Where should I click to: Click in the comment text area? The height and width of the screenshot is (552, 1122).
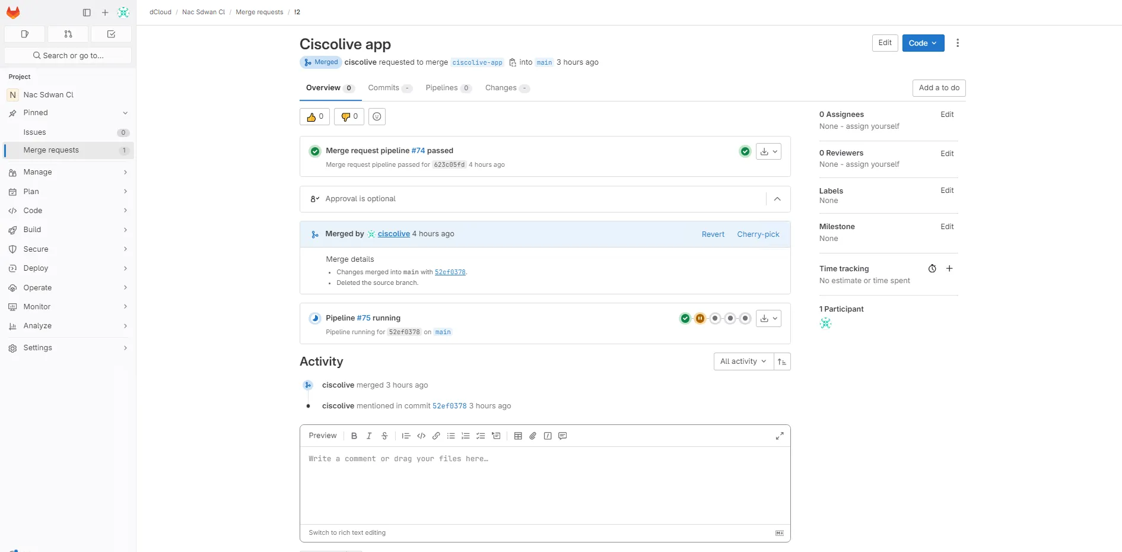[x=545, y=484]
